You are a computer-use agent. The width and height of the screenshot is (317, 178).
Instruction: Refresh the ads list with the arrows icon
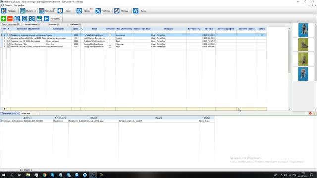(32, 19)
